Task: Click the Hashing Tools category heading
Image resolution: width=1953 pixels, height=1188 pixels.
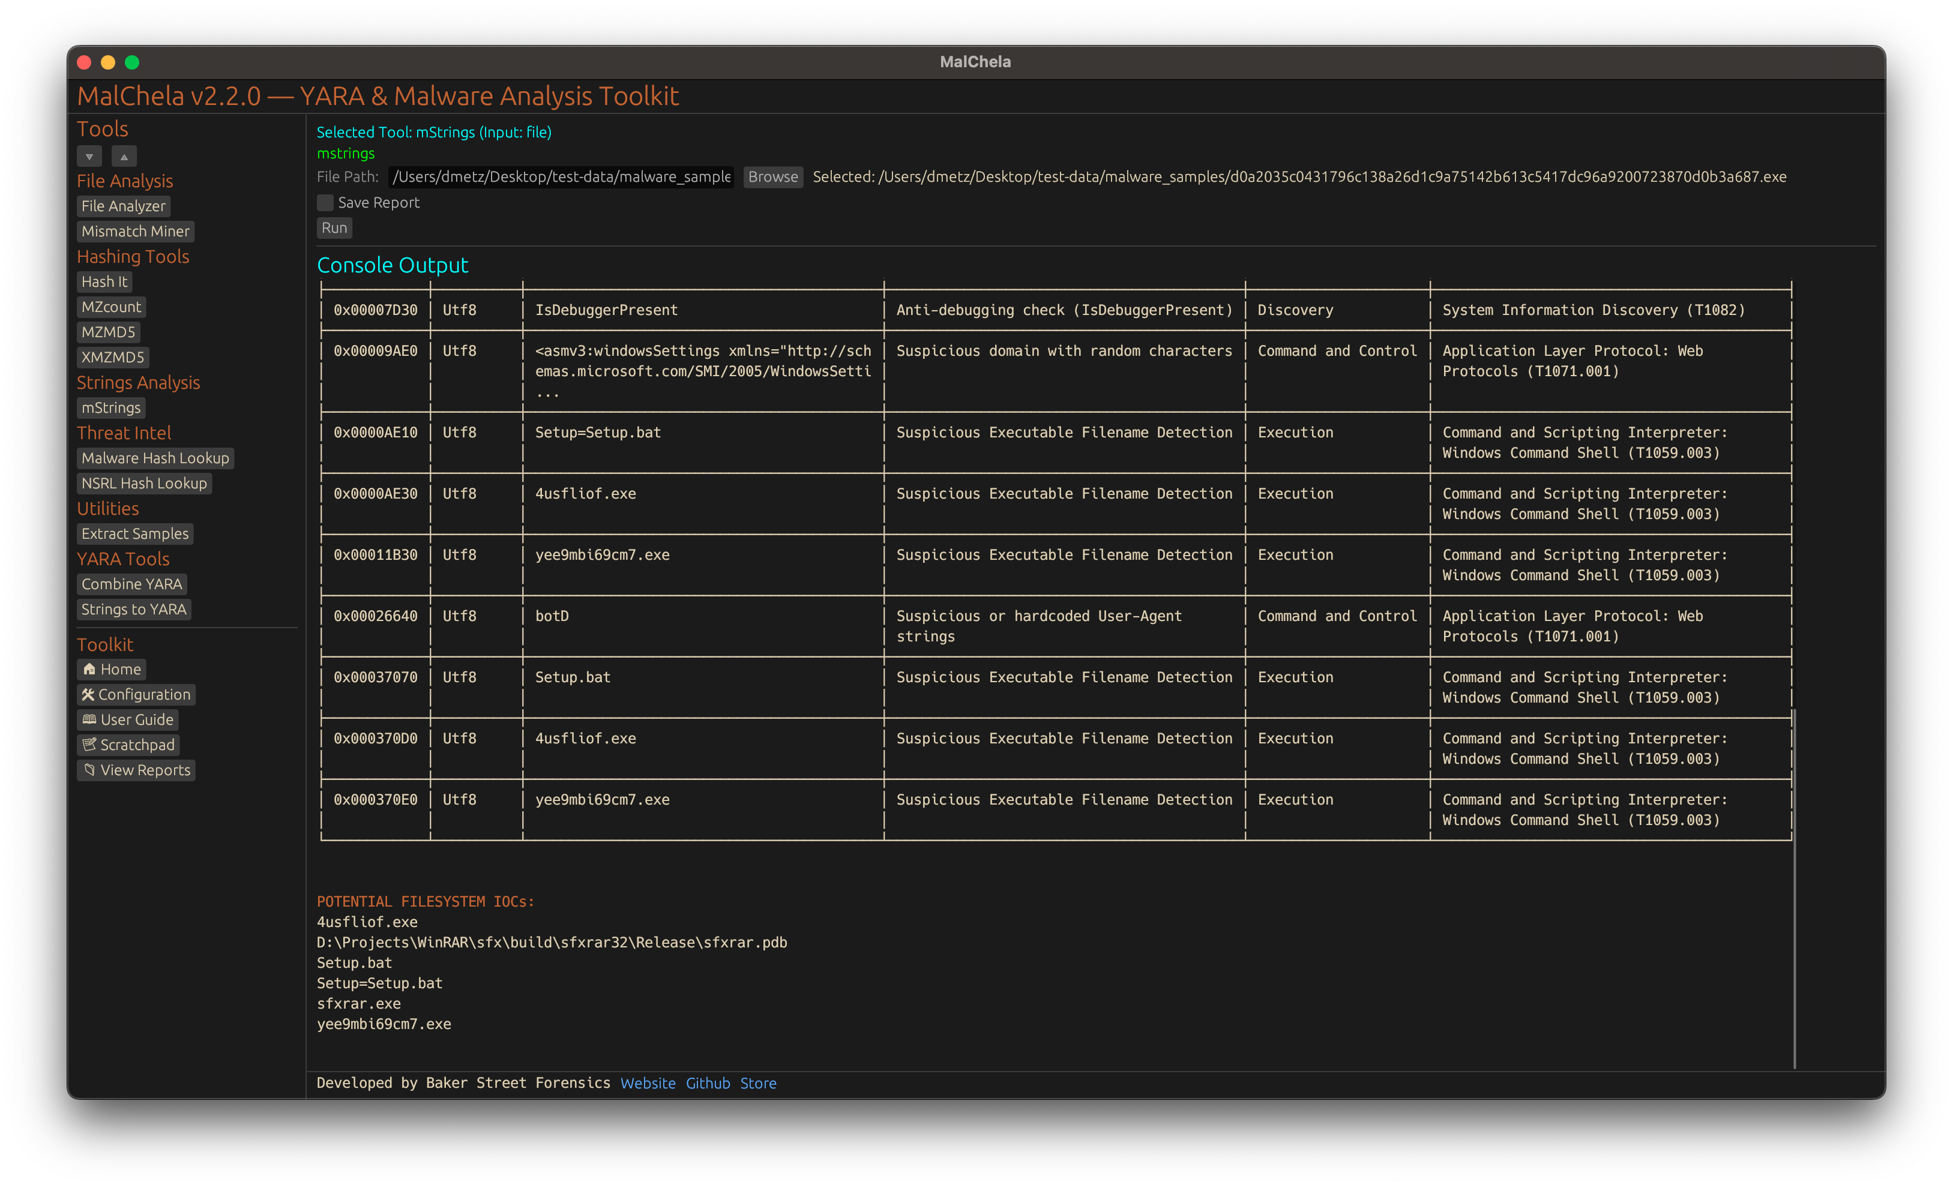Action: [x=133, y=257]
